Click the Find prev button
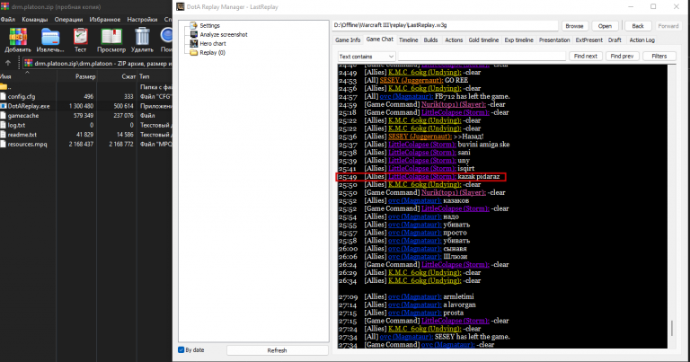 [623, 57]
